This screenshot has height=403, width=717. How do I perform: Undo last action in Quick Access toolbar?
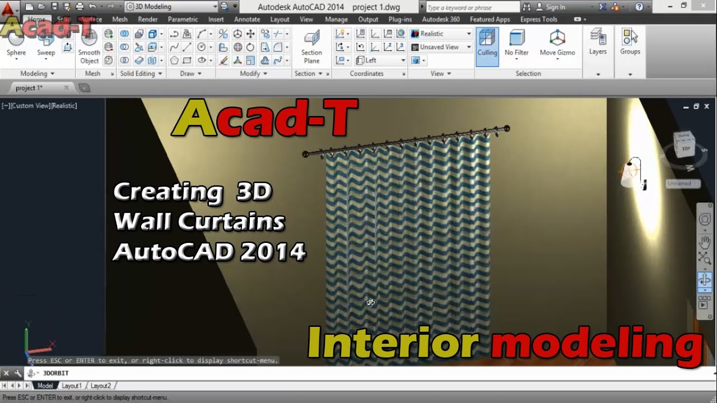[92, 7]
